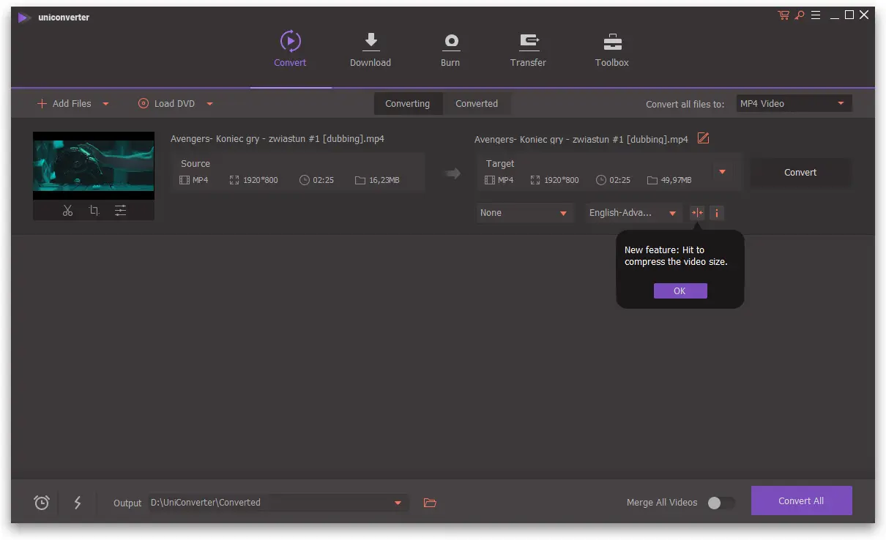This screenshot has height=540, width=886.
Task: Click the target size 49,97MB
Action: [x=677, y=180]
